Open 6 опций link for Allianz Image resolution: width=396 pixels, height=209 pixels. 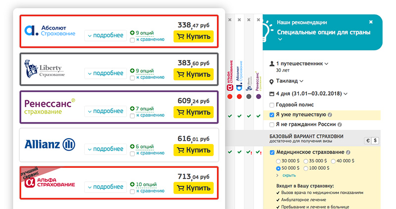click(x=145, y=147)
